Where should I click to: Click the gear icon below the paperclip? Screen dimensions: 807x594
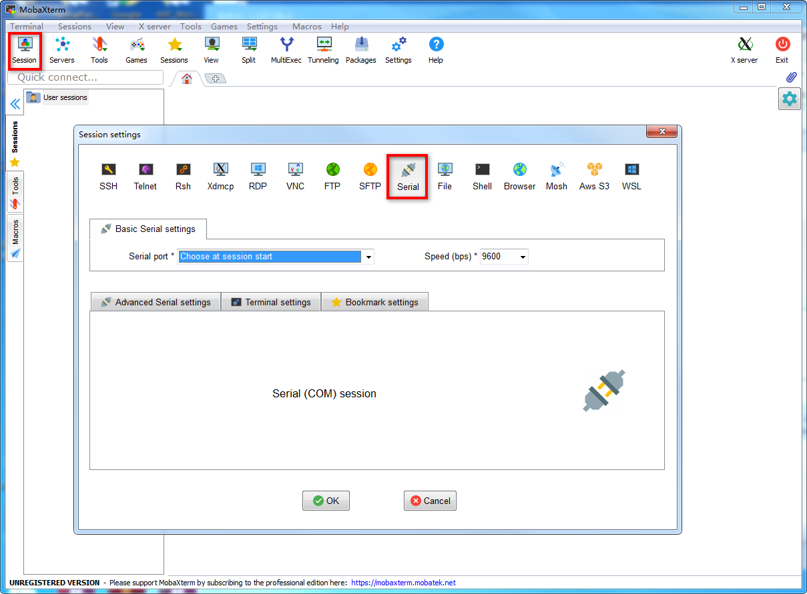[790, 99]
